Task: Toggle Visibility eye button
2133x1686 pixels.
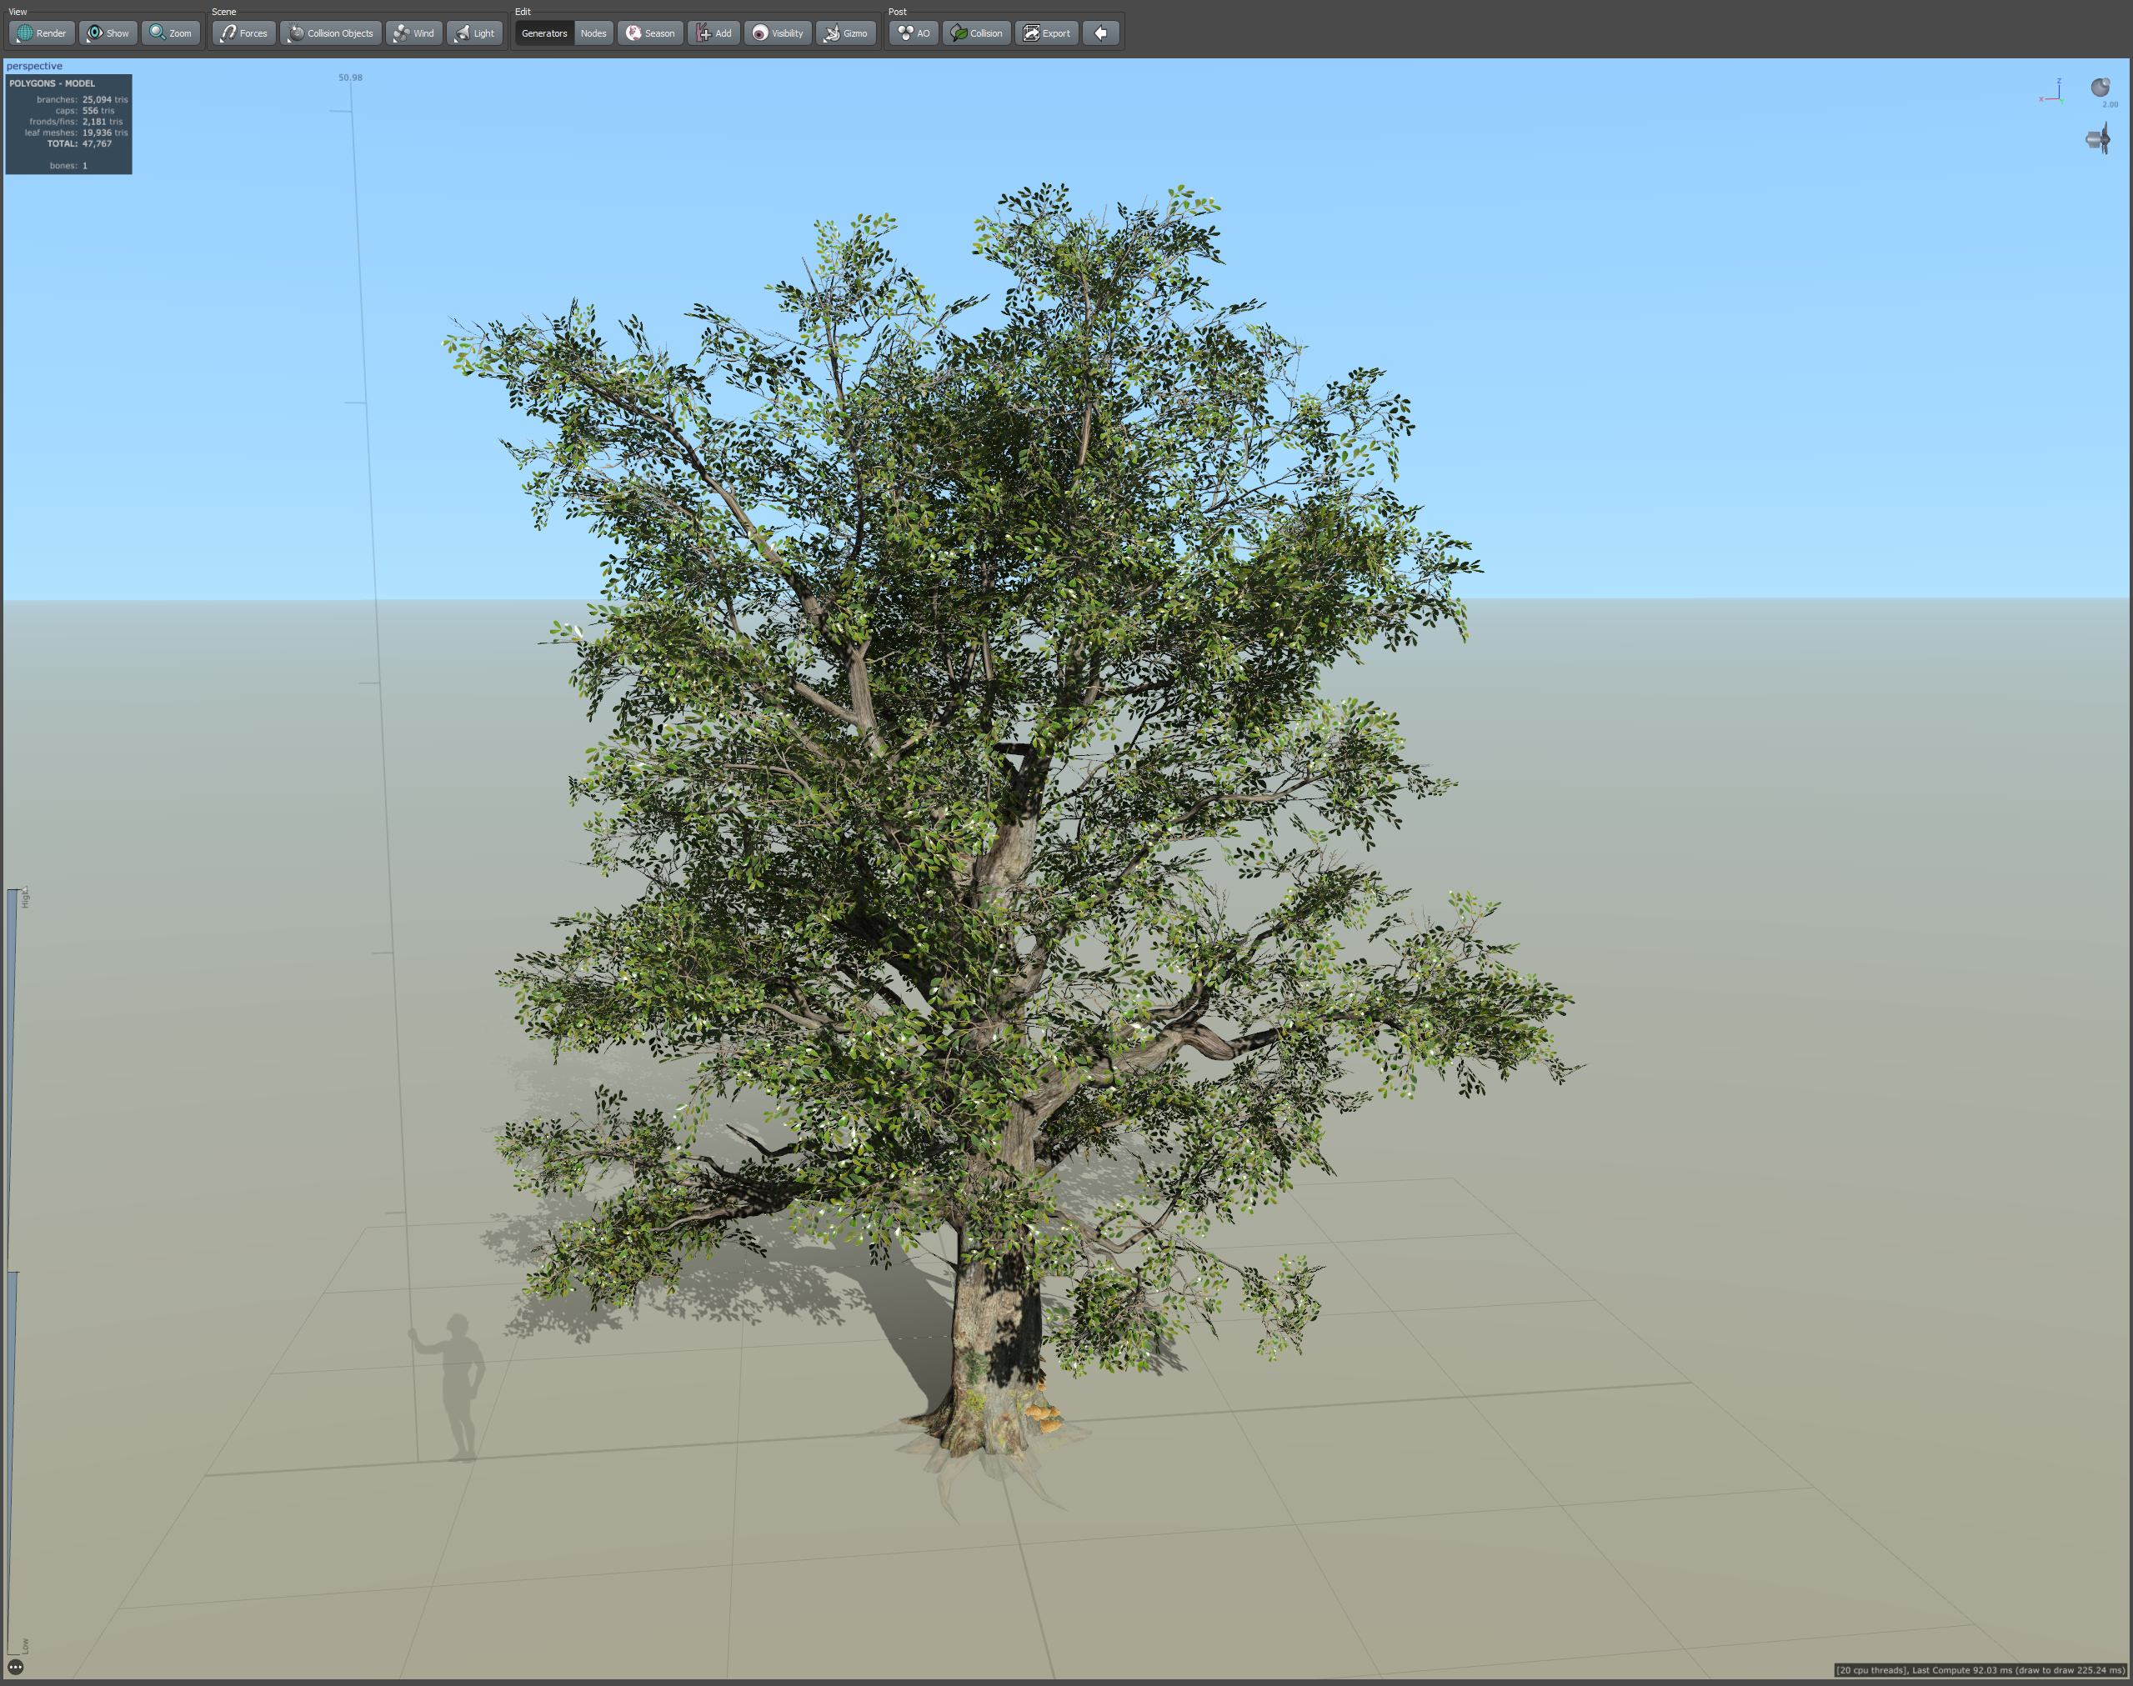Action: coord(778,33)
